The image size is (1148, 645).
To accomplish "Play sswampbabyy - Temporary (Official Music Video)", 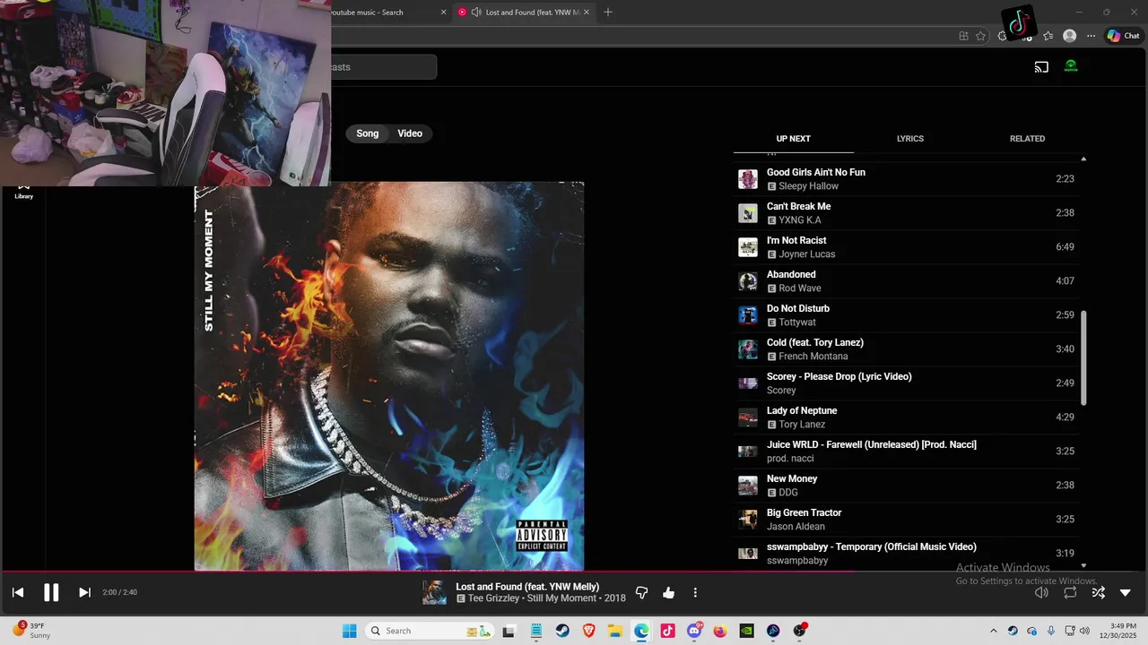I will (906, 554).
